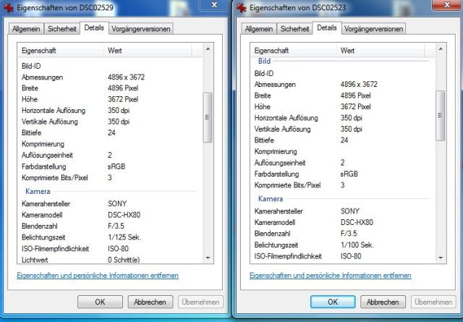Open Sicherheit tab in DSC02529 window
Viewport: 463px width, 322px height.
[62, 29]
